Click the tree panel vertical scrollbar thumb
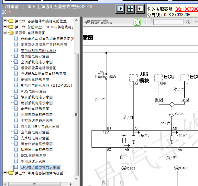Screen dimensions: 198x186 (76, 115)
